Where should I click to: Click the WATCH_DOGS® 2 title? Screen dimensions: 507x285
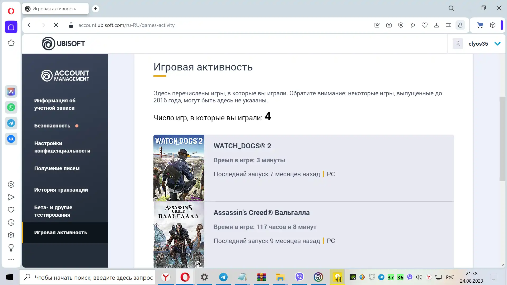point(242,146)
